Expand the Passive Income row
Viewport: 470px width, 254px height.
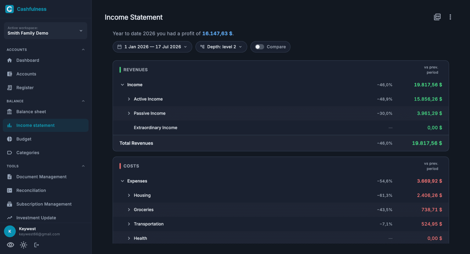(129, 113)
